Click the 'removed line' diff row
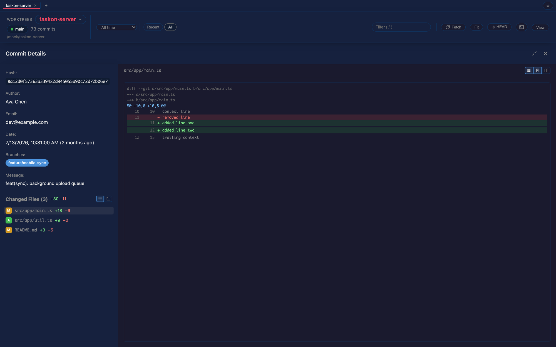This screenshot has width=556, height=347. point(337,117)
